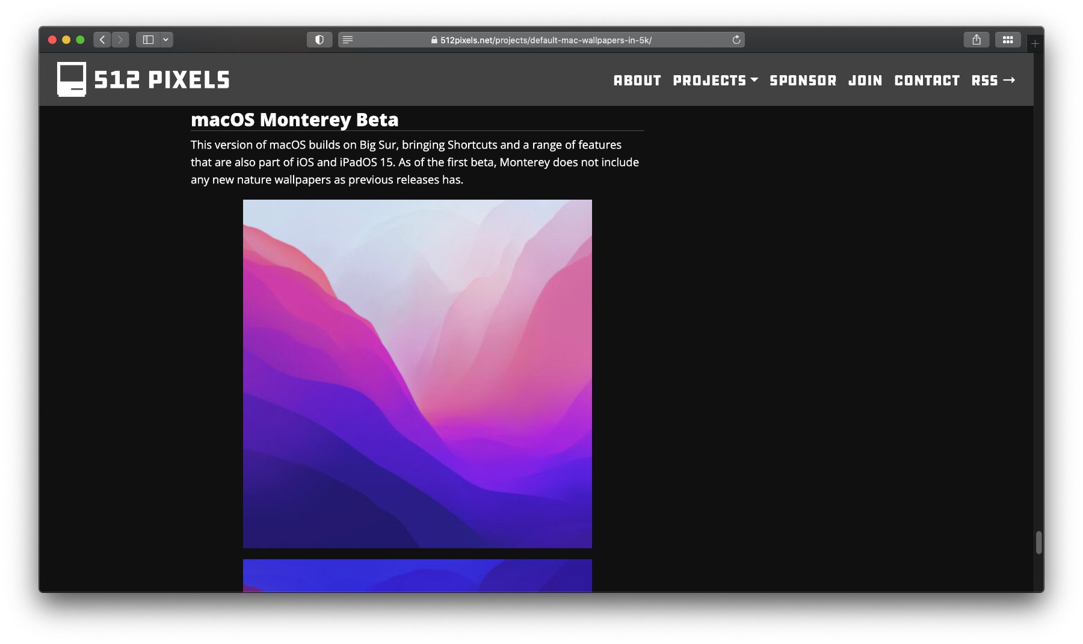This screenshot has width=1083, height=644.
Task: Show the tab overview grid
Action: click(x=1008, y=40)
